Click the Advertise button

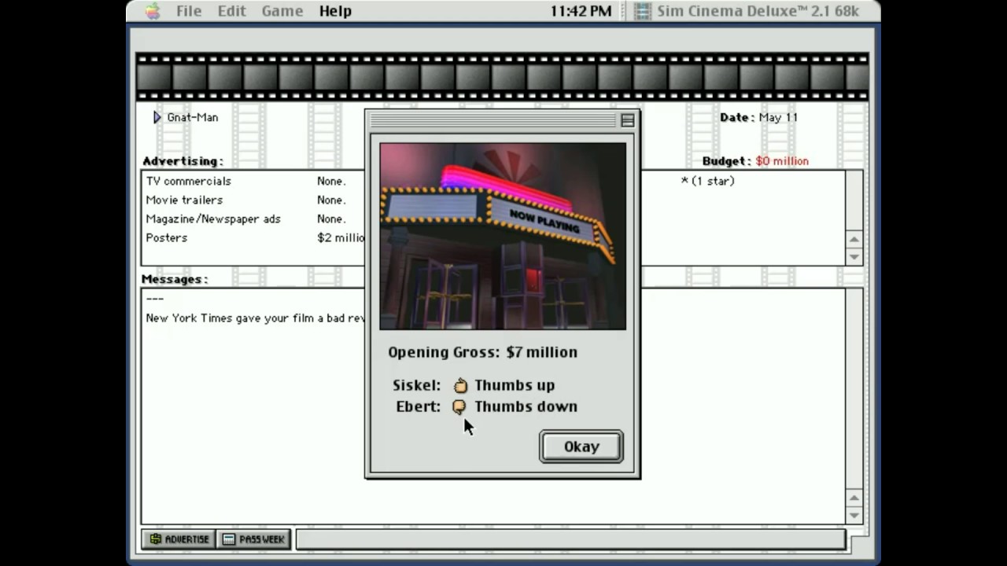click(x=179, y=539)
